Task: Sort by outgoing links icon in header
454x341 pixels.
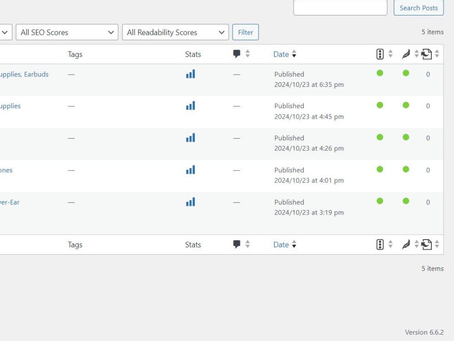Action: pyautogui.click(x=426, y=54)
